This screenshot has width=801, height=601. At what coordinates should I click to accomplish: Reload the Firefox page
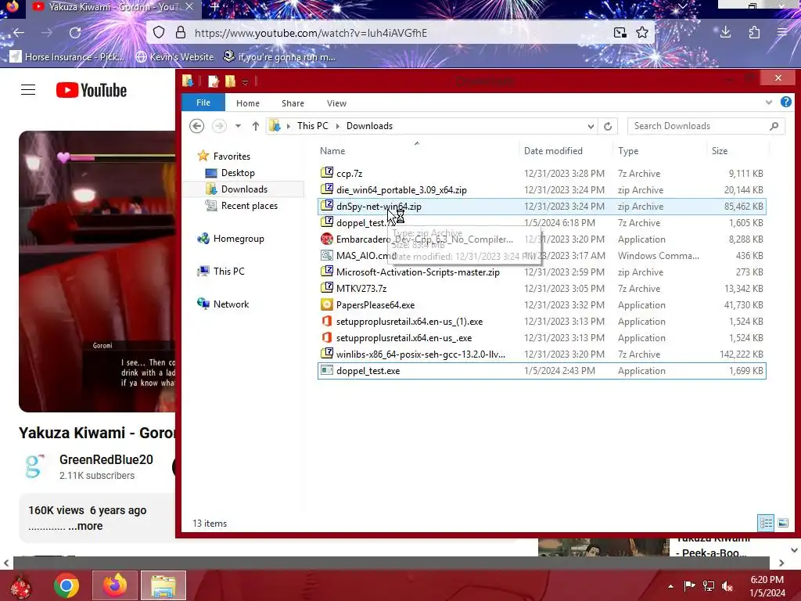click(x=75, y=33)
